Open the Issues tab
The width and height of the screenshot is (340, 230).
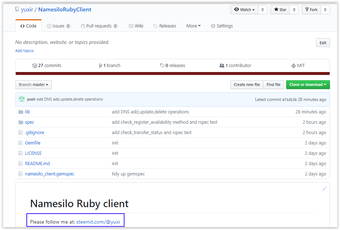tap(59, 26)
